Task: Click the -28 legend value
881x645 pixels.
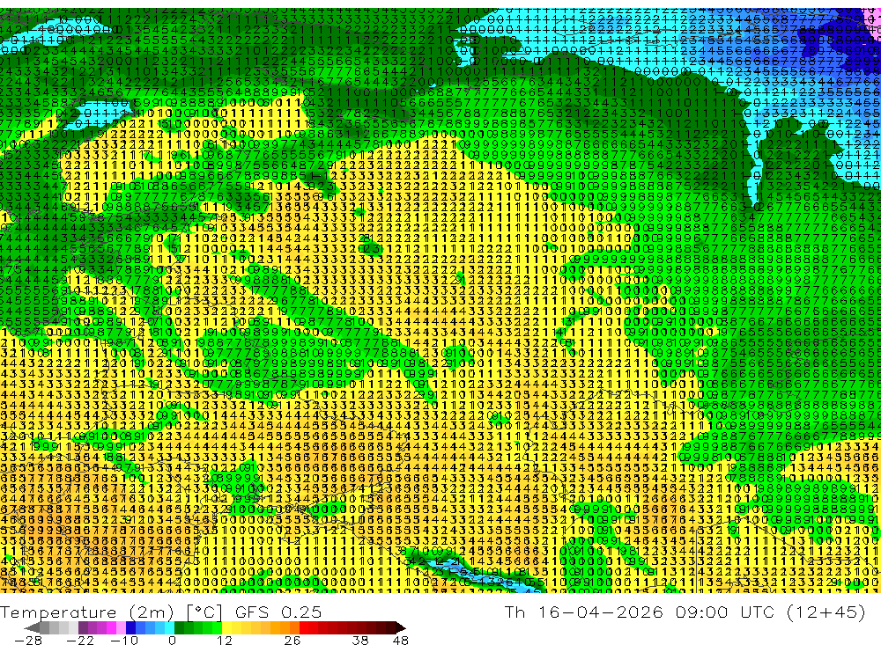Action: click(x=28, y=641)
